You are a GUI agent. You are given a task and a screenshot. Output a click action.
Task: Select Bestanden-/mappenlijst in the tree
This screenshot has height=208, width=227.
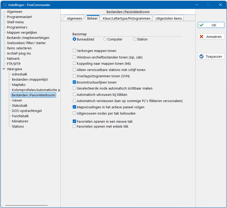pos(30,79)
